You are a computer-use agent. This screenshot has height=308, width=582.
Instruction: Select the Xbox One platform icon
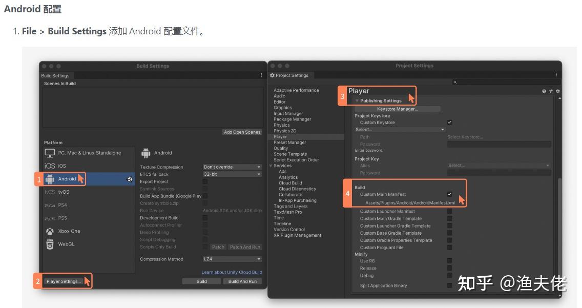click(50, 231)
